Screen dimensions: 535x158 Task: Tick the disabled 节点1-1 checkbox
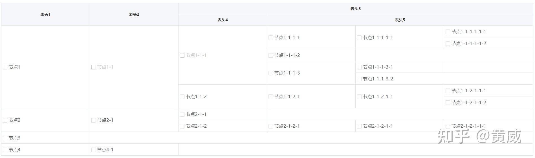pyautogui.click(x=94, y=67)
